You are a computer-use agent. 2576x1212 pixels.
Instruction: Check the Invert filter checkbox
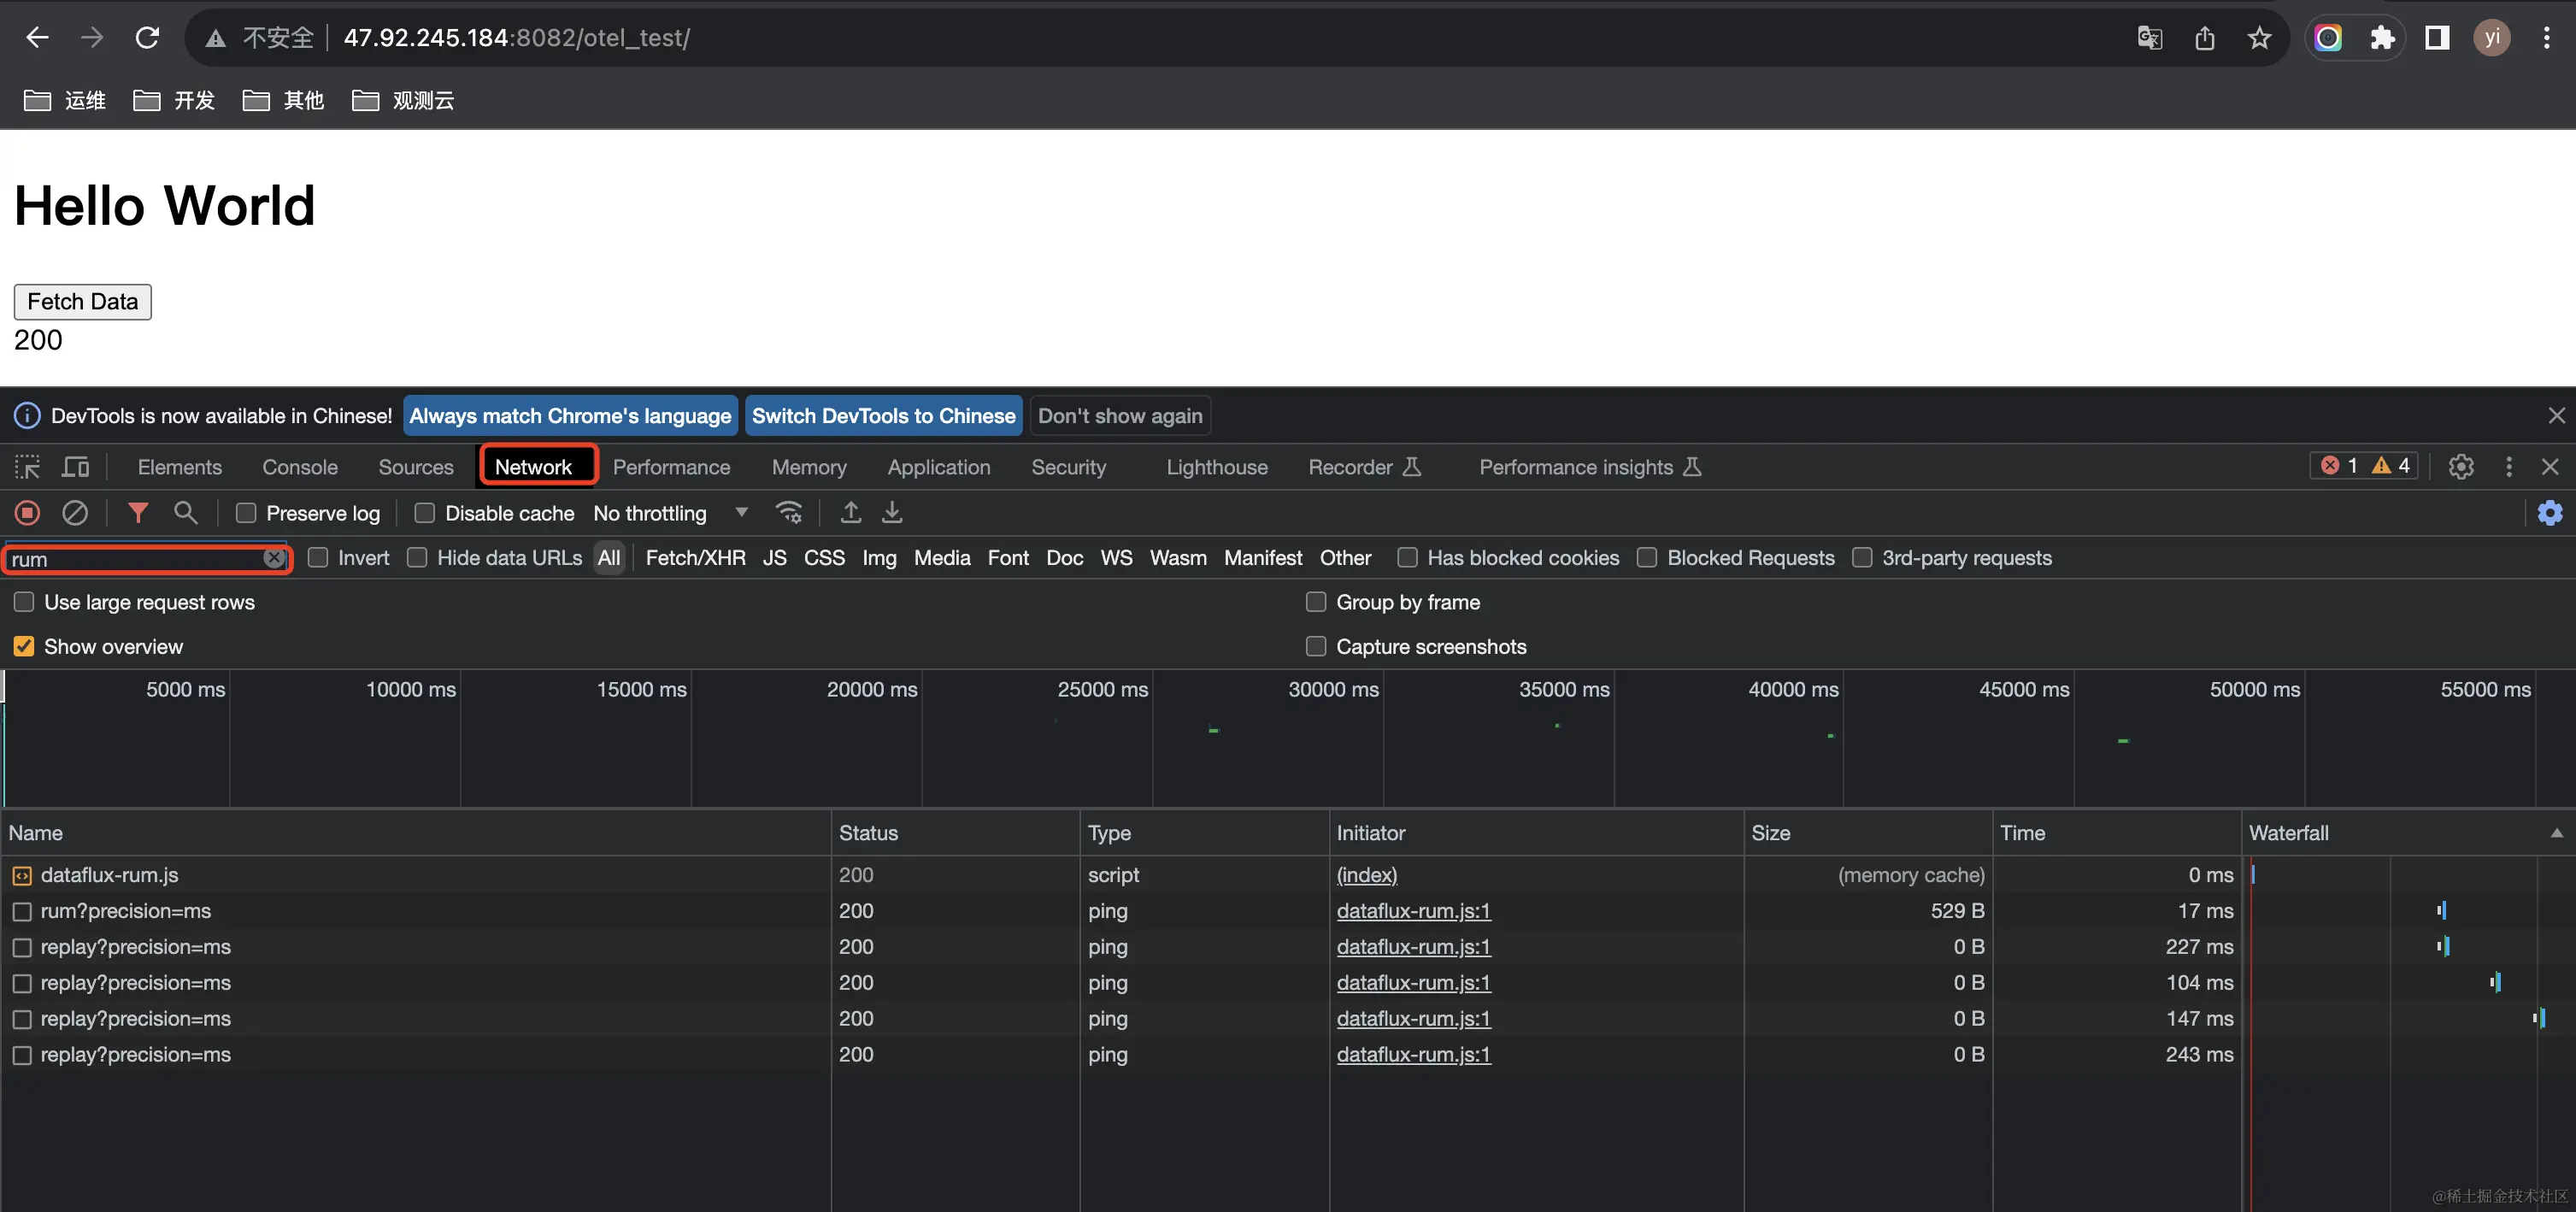(318, 558)
